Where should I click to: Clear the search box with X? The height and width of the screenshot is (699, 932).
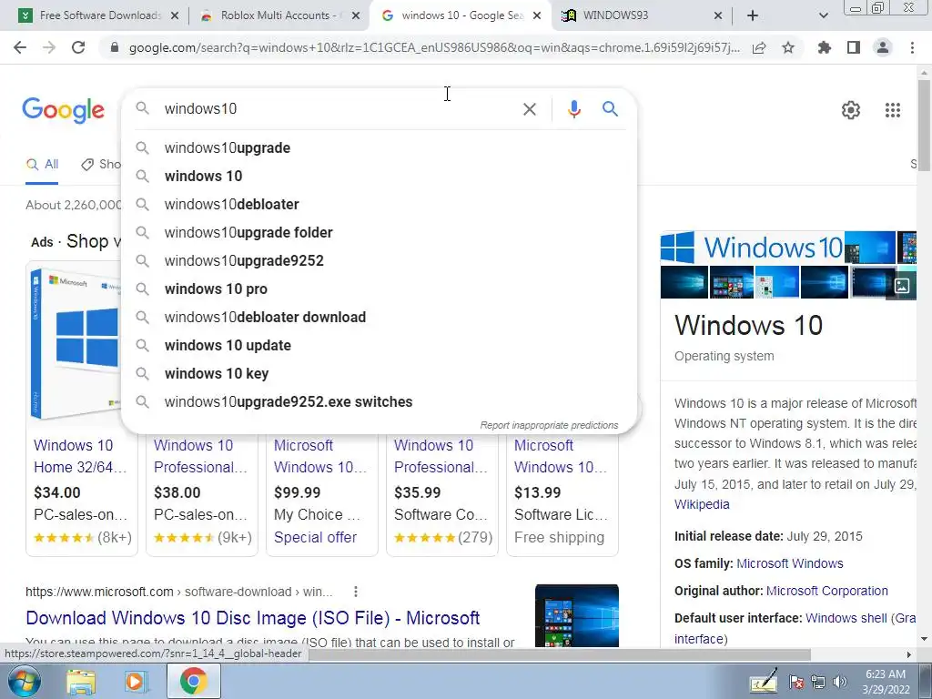click(x=529, y=109)
